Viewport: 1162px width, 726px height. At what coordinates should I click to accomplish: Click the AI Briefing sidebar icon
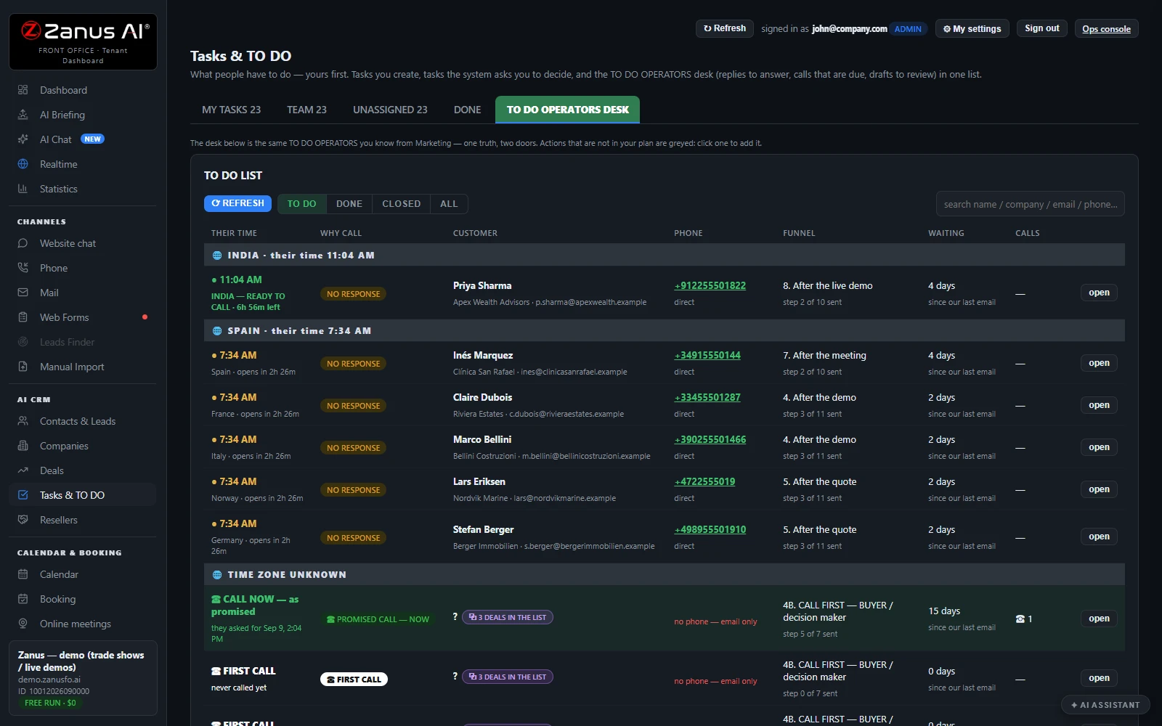pyautogui.click(x=23, y=115)
